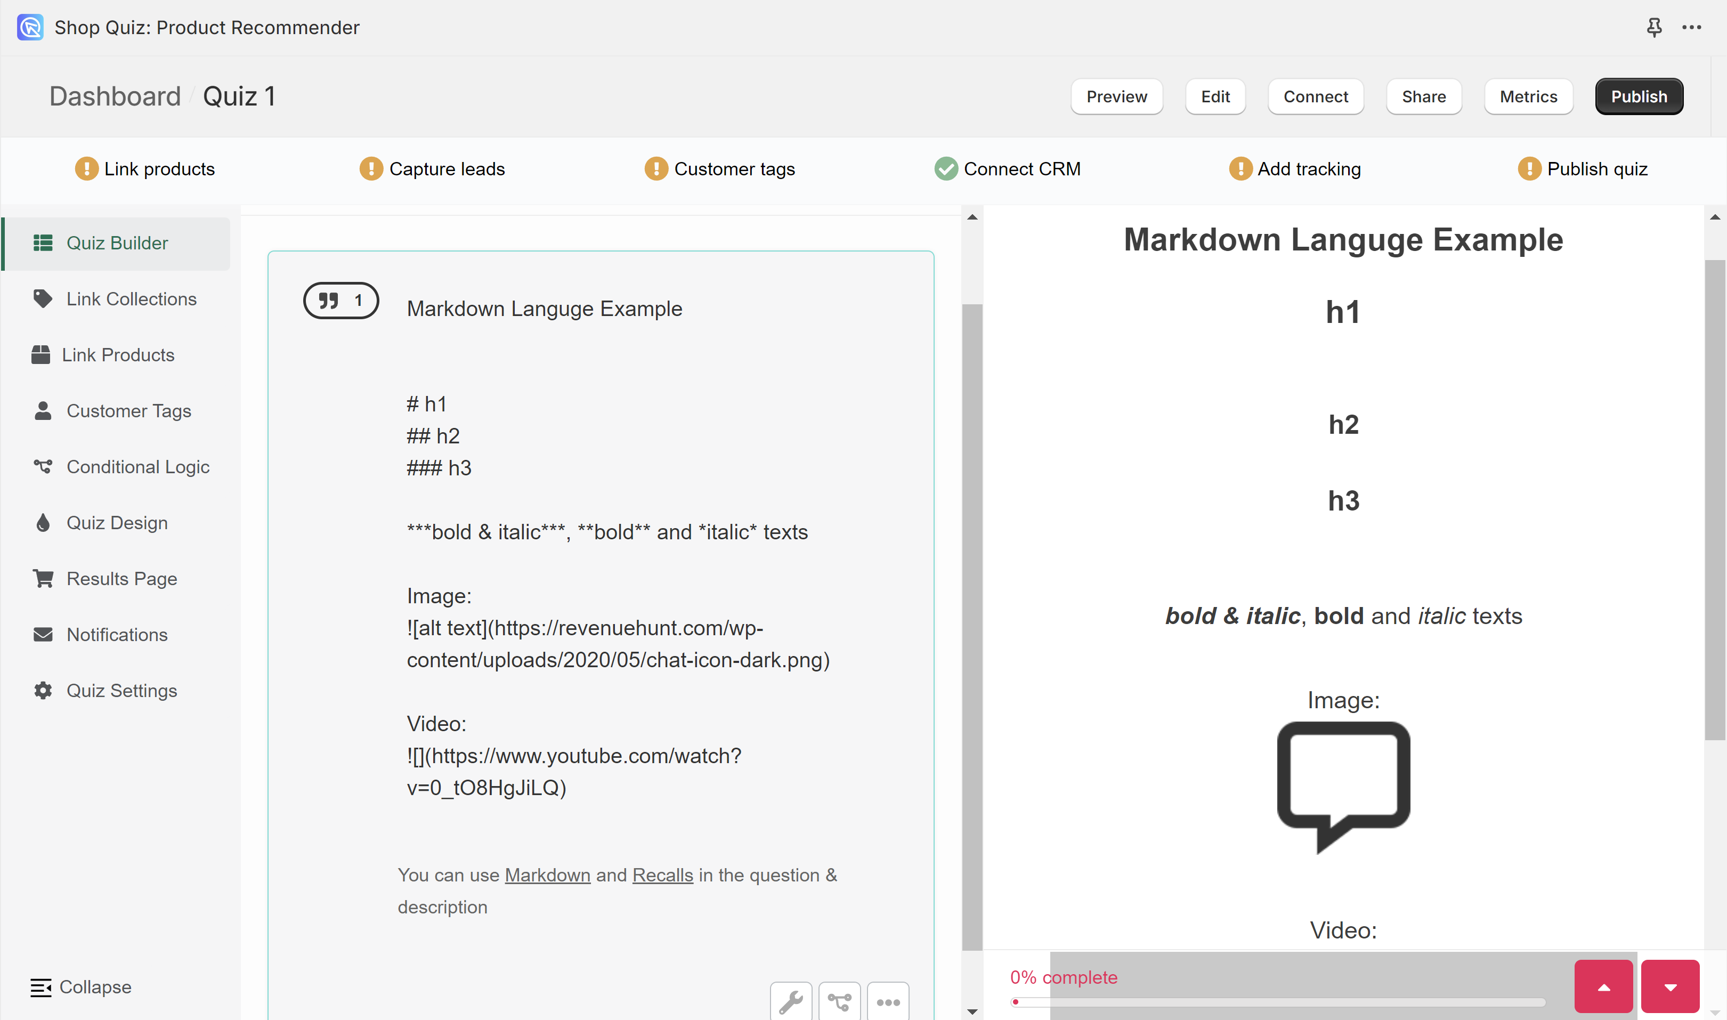The height and width of the screenshot is (1020, 1727).
Task: Click the Share button
Action: click(1423, 96)
